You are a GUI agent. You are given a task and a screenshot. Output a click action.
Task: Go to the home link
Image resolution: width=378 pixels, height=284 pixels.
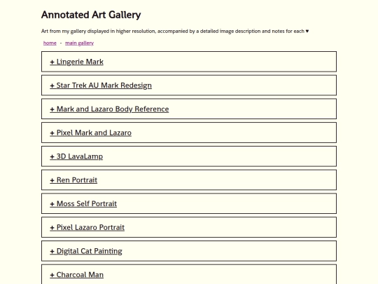(x=50, y=43)
